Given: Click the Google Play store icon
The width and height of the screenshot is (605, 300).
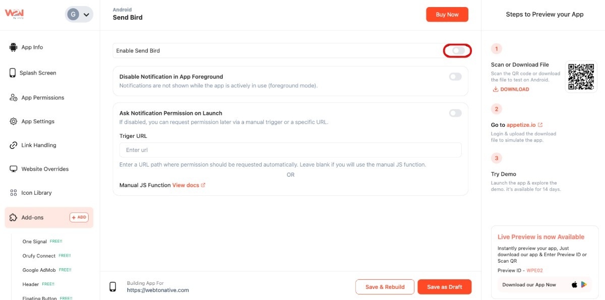Looking at the screenshot, I should (584, 285).
